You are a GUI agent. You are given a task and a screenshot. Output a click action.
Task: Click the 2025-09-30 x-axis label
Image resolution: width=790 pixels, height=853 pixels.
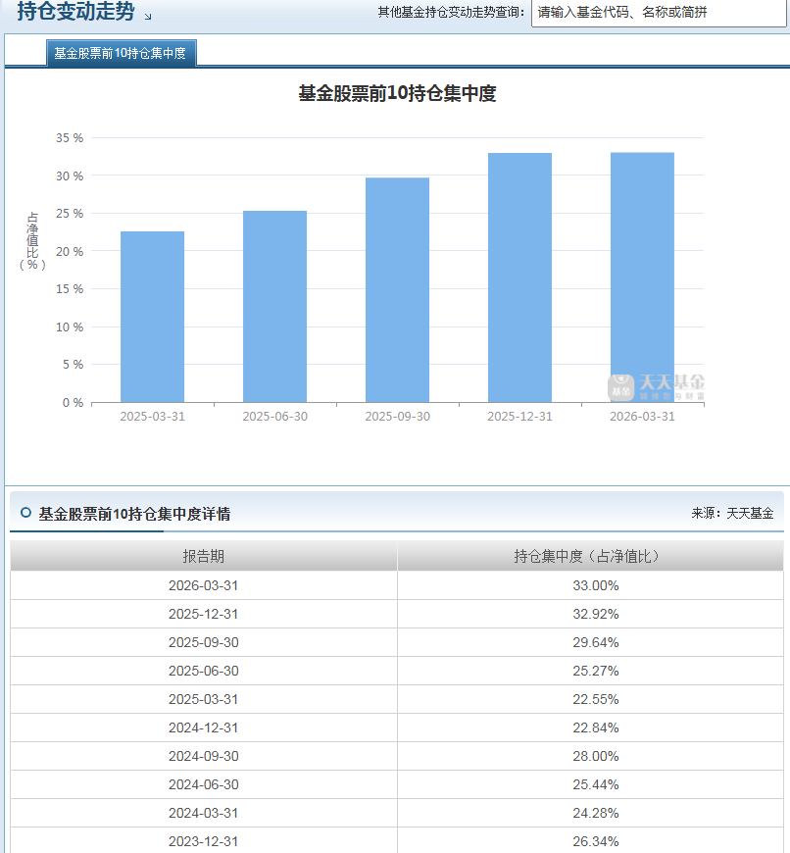tap(397, 416)
